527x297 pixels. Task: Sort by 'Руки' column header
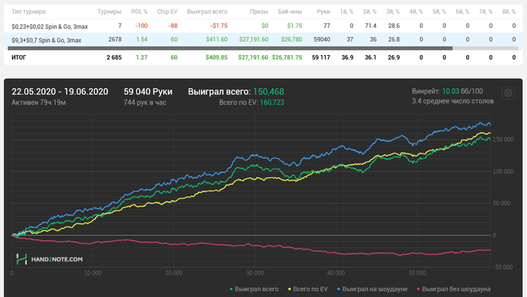[x=323, y=11]
